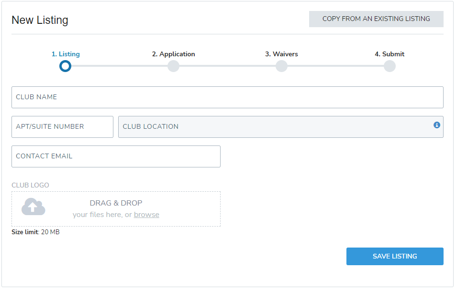Click the New Listing page heading
This screenshot has height=290, width=456.
click(x=40, y=20)
